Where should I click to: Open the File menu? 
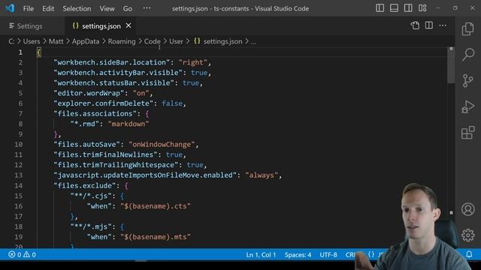(29, 8)
